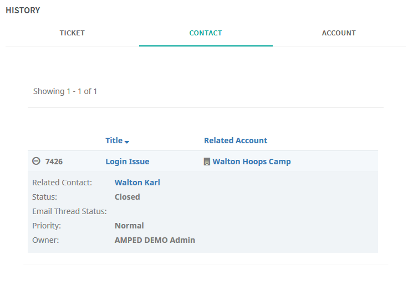Click the Normal priority value

(x=129, y=226)
